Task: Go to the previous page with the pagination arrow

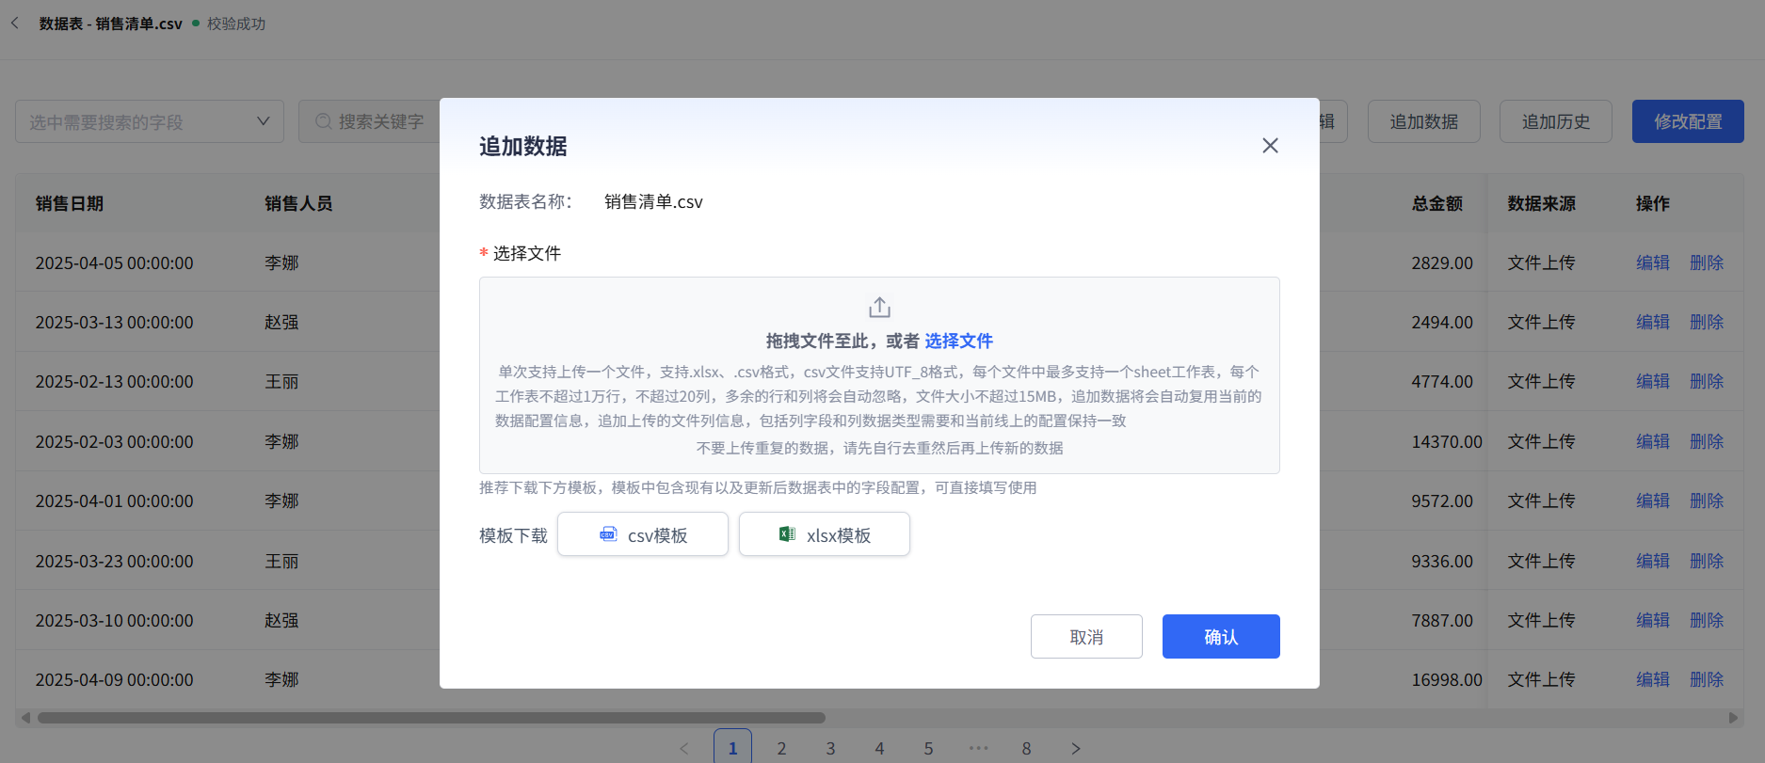Action: click(684, 749)
